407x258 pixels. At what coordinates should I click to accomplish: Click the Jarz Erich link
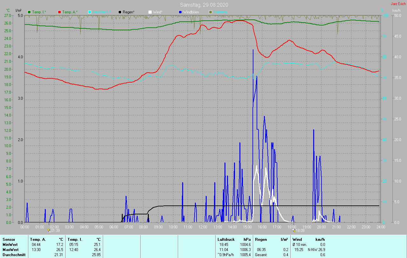pyautogui.click(x=398, y=4)
